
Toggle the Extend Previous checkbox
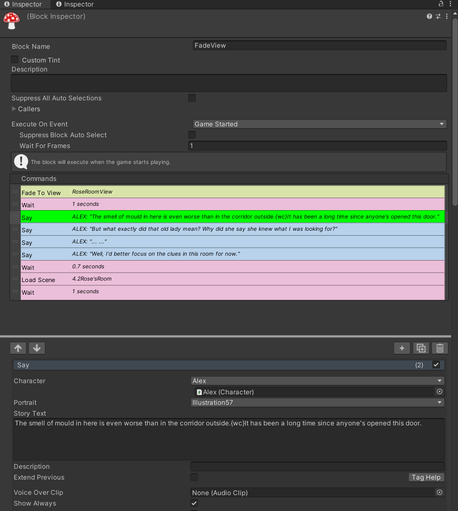point(194,477)
